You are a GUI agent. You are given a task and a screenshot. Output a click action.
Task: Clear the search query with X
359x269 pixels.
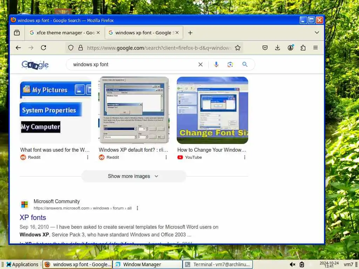point(200,64)
